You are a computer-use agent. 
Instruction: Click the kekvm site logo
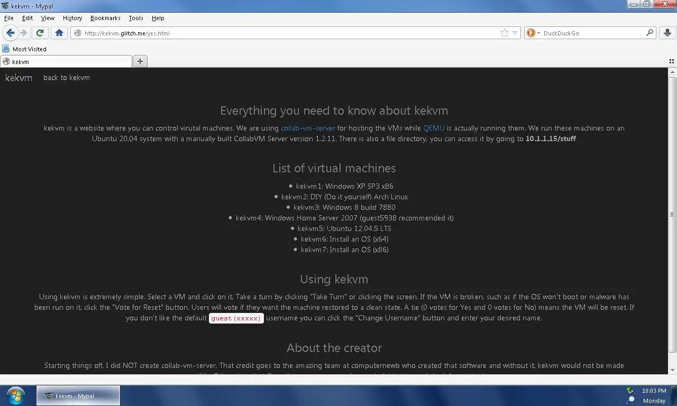click(x=19, y=78)
